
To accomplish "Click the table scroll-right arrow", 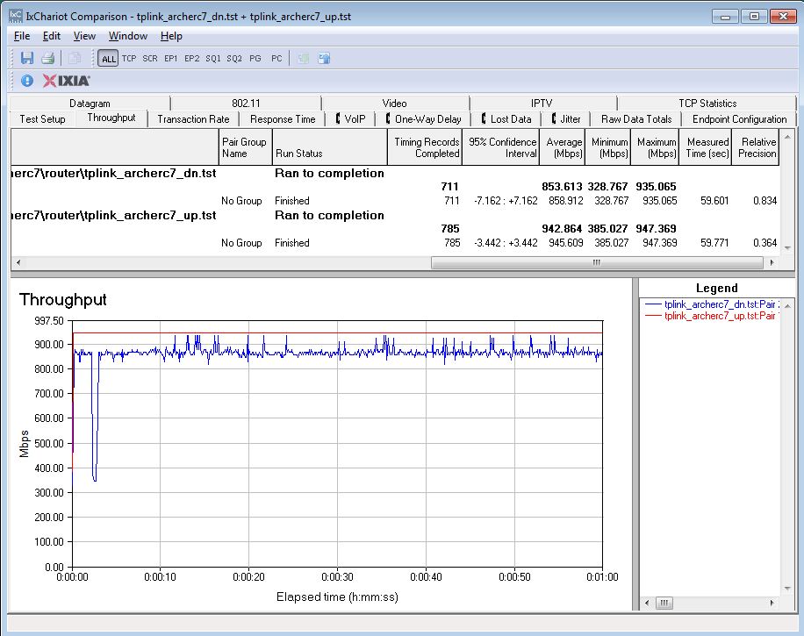I will click(x=772, y=262).
